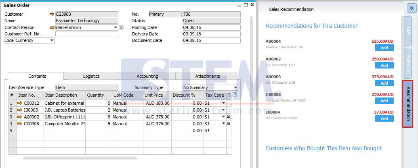Click the Customer Ref. No. field
The width and height of the screenshot is (418, 168).
[87, 34]
